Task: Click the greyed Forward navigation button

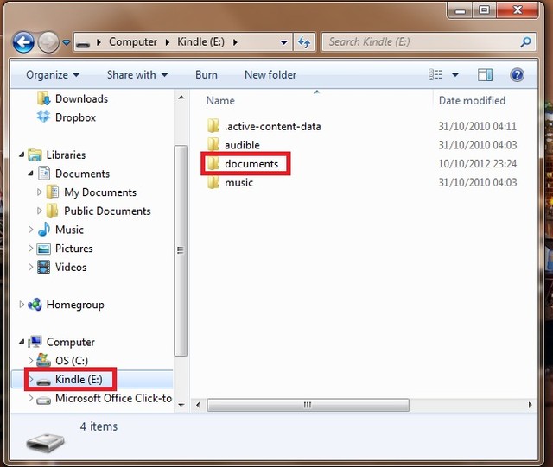Action: tap(48, 42)
